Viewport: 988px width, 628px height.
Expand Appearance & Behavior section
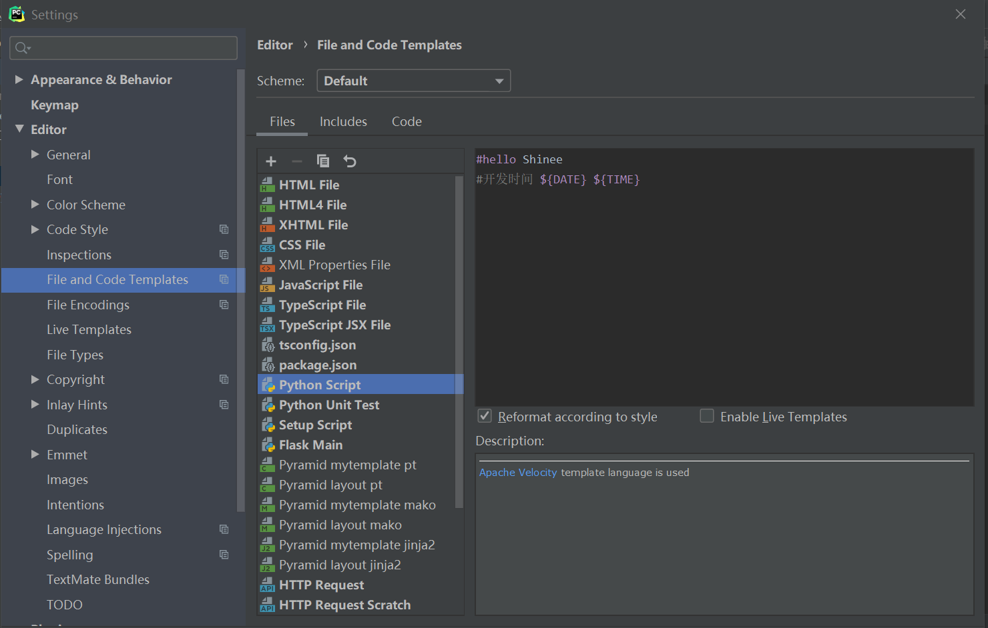pyautogui.click(x=19, y=79)
